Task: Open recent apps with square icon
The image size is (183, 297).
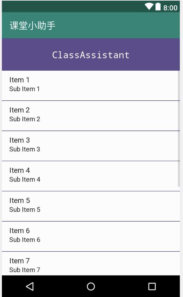Action: tap(152, 286)
